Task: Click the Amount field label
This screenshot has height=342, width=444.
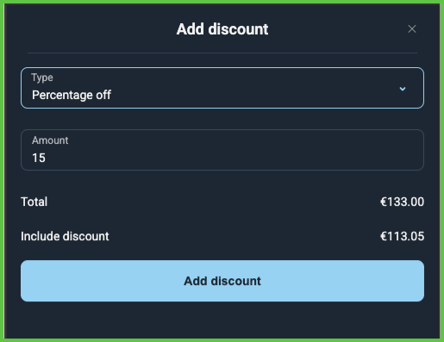Action: pyautogui.click(x=50, y=140)
